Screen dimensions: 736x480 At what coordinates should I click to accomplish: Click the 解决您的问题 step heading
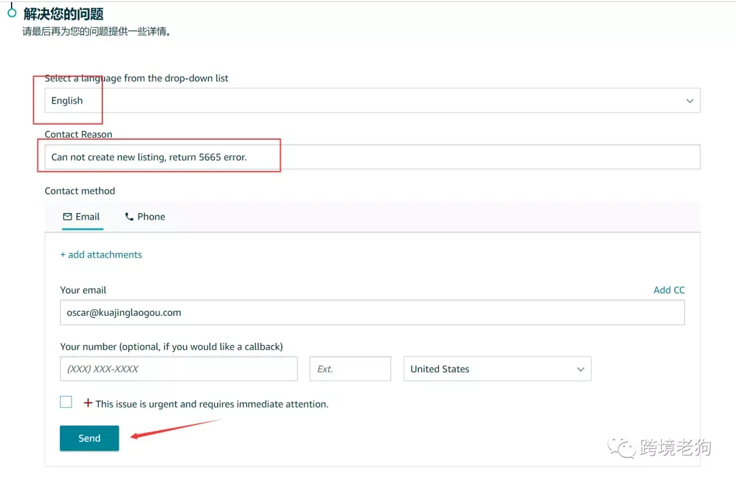click(63, 14)
